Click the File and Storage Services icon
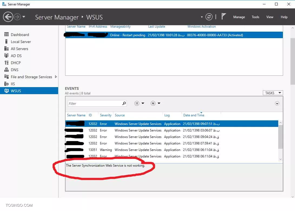This screenshot has height=211, width=295. tap(6, 77)
